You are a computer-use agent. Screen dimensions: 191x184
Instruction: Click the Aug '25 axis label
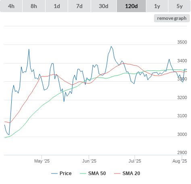click(180, 161)
